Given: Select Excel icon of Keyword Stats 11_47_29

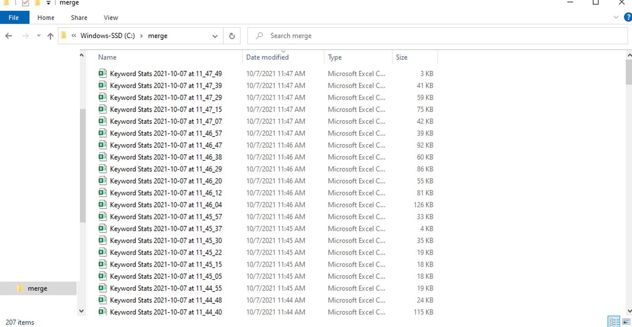Looking at the screenshot, I should pos(103,98).
